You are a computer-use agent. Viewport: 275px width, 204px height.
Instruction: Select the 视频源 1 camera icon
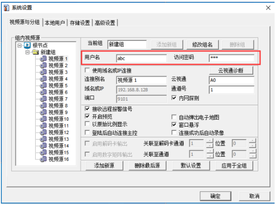43,59
